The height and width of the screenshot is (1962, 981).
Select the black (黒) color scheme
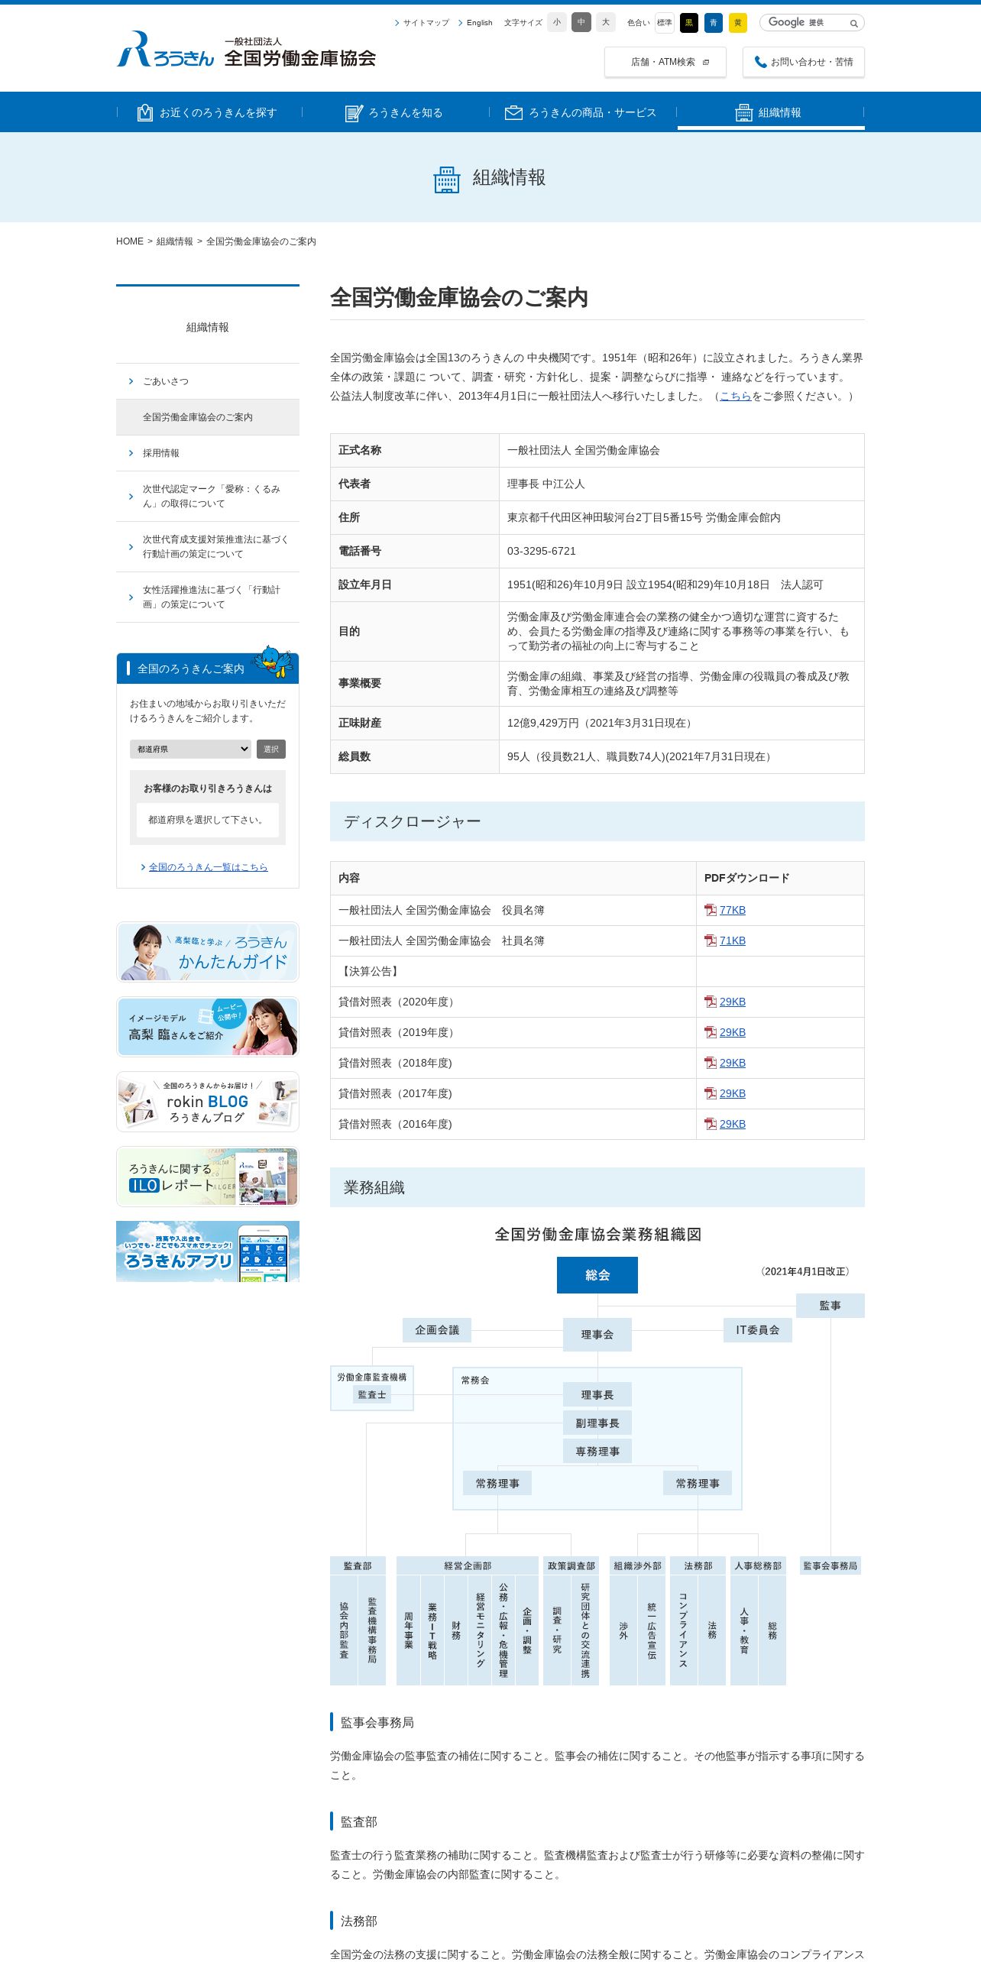(689, 23)
